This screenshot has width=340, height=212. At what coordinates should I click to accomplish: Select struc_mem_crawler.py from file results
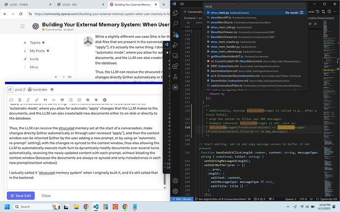[x=255, y=42]
